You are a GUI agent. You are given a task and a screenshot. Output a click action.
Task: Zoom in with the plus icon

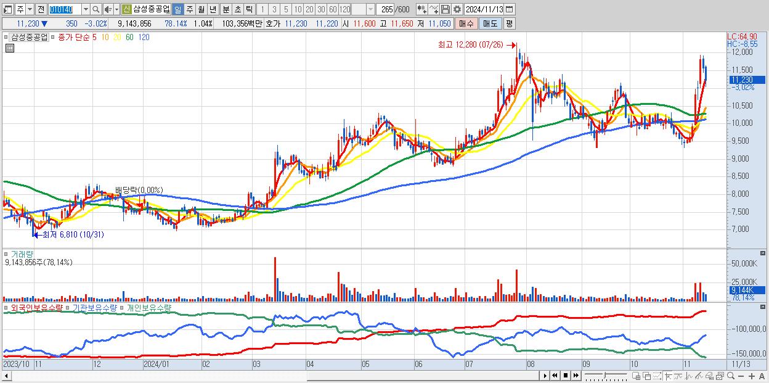coord(751,376)
